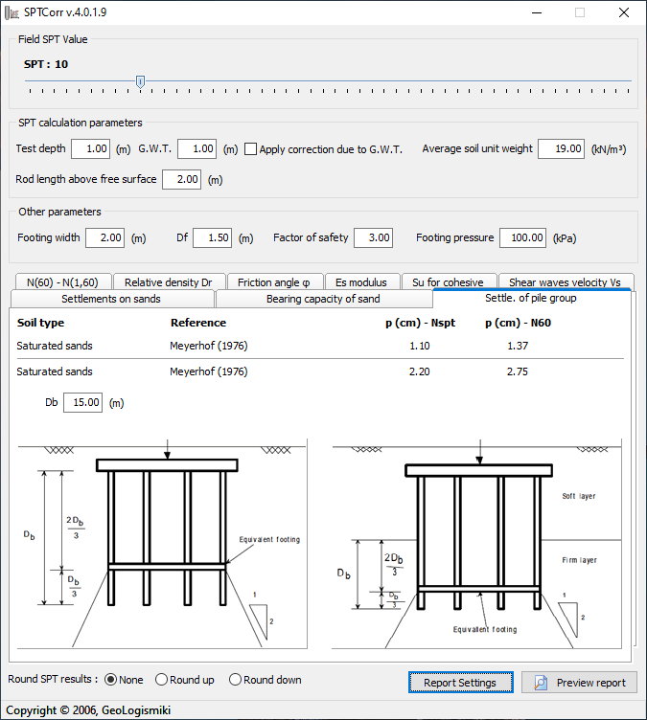
Task: Enable Apply correction due to G.W.T. checkbox
Action: coord(251,149)
